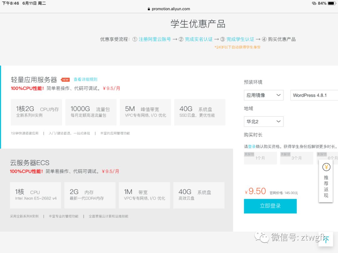Open 完成实名认证 link
Screen dimensions: 338x253
pos(198,39)
